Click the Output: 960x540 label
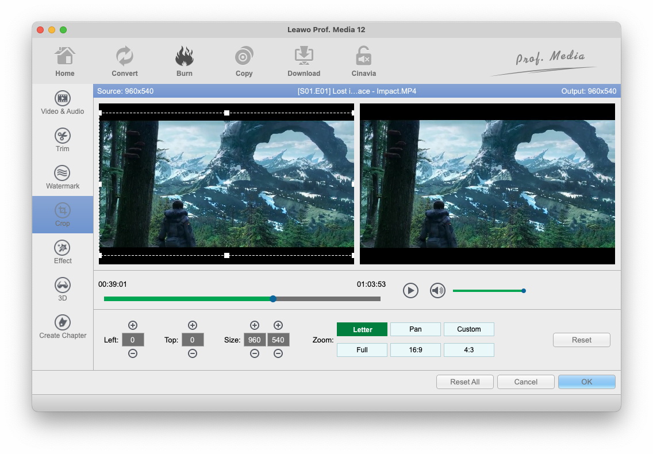This screenshot has width=653, height=454. click(589, 91)
